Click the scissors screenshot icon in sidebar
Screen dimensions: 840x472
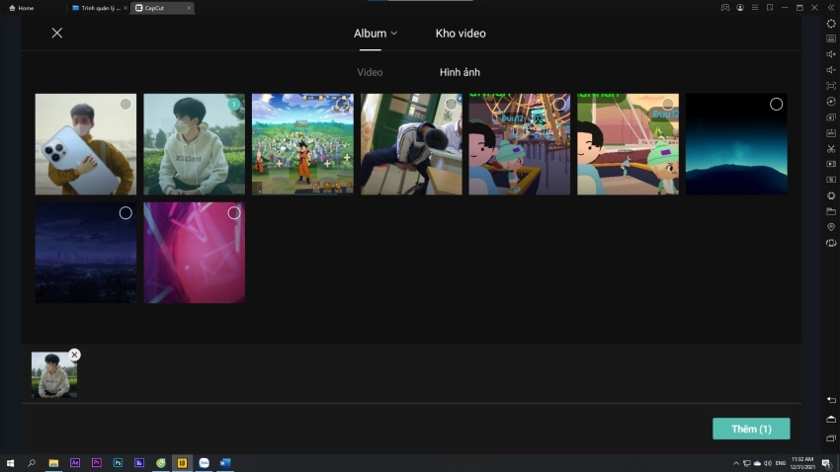tap(831, 148)
